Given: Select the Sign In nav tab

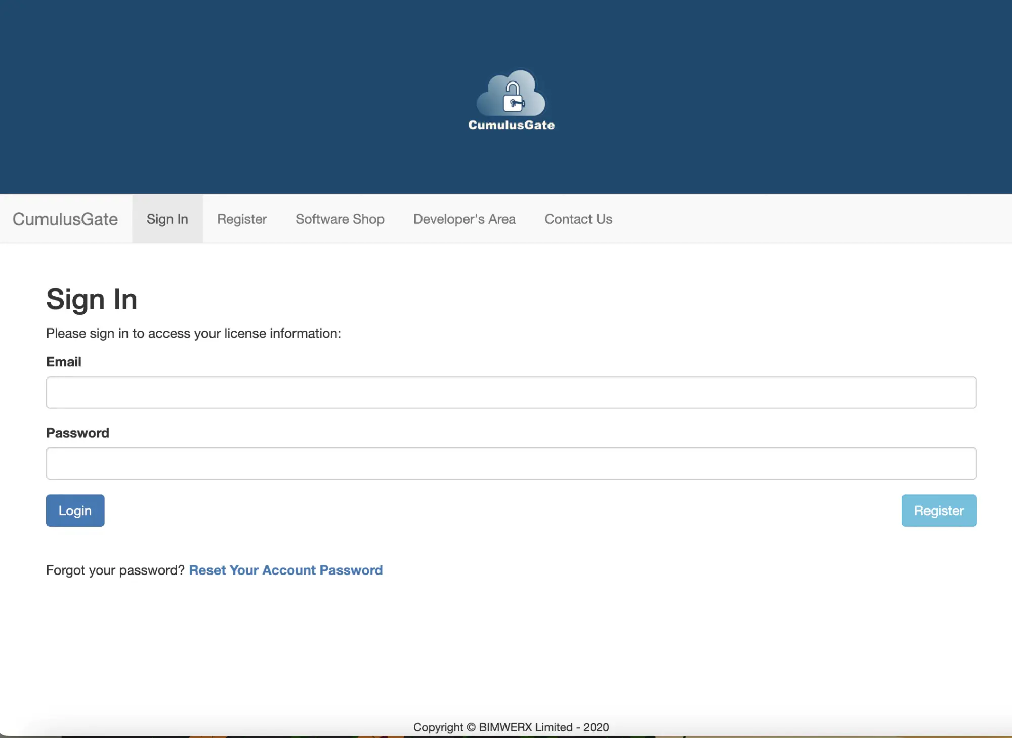Looking at the screenshot, I should [167, 219].
